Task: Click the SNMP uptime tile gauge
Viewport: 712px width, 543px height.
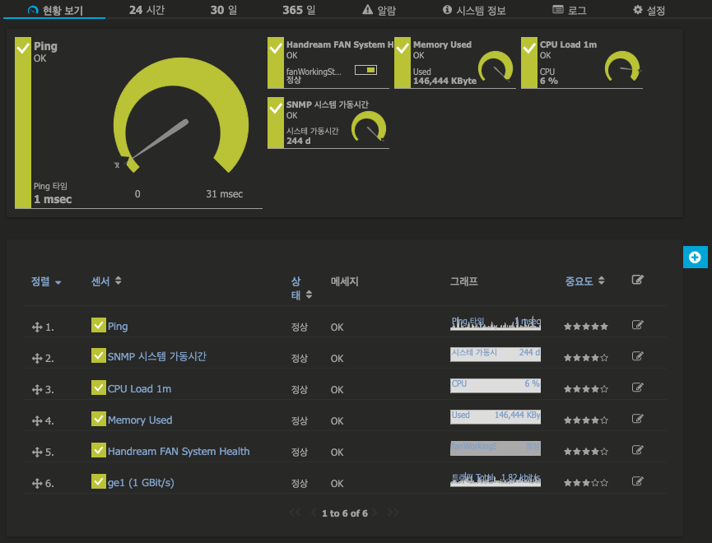Action: click(369, 127)
